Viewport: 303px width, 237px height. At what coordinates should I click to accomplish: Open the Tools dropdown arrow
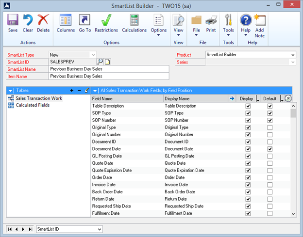click(x=228, y=35)
